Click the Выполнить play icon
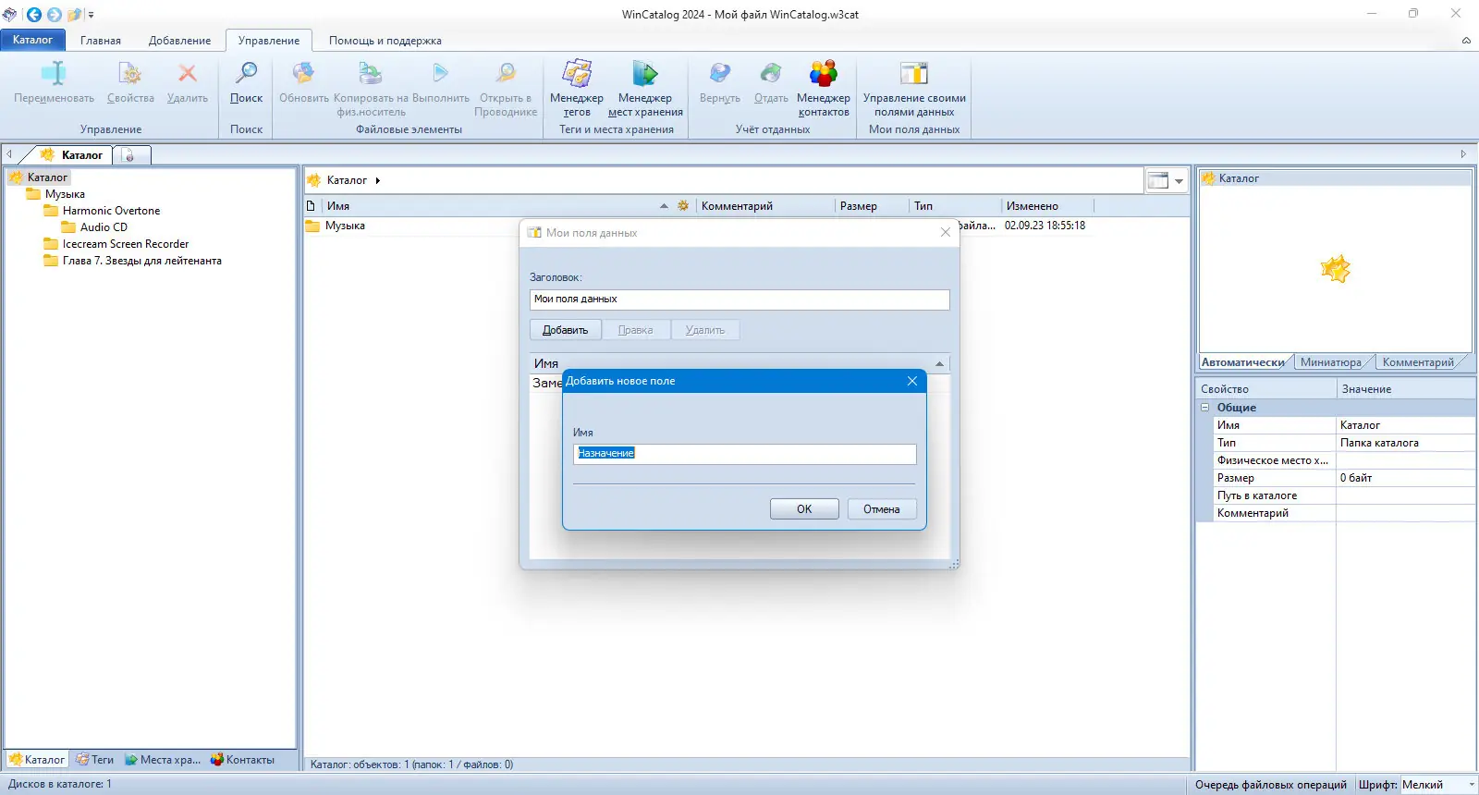Viewport: 1479px width, 795px height. (x=441, y=73)
